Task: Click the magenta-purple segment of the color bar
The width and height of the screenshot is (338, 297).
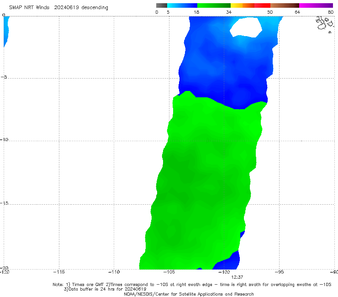Action: pos(316,5)
